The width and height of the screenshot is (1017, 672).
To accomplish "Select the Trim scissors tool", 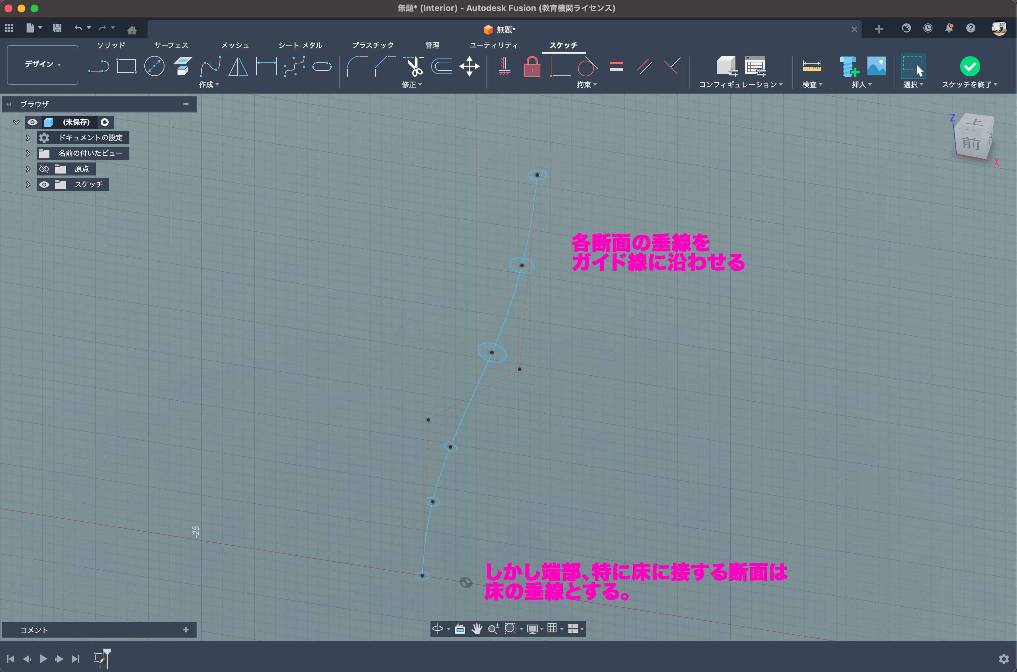I will 414,66.
